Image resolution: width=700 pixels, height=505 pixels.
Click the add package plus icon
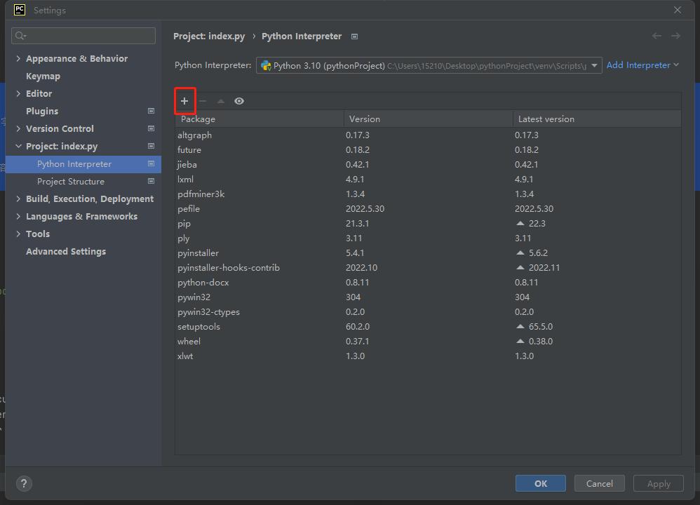coord(184,101)
